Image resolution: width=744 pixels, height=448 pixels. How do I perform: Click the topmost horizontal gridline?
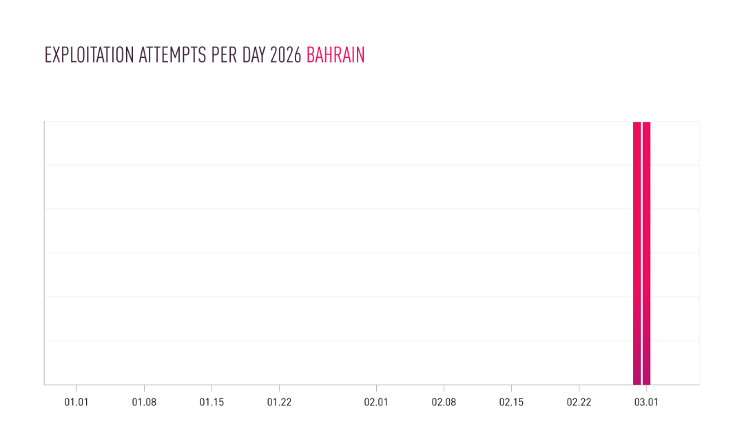[x=344, y=122]
